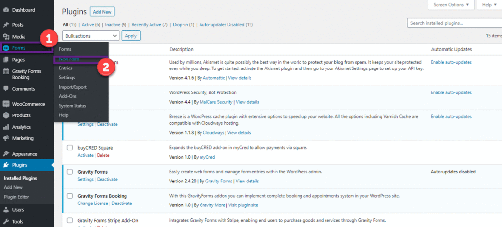This screenshot has width=502, height=227.
Task: Choose New Form from Forms submenu
Action: click(69, 59)
